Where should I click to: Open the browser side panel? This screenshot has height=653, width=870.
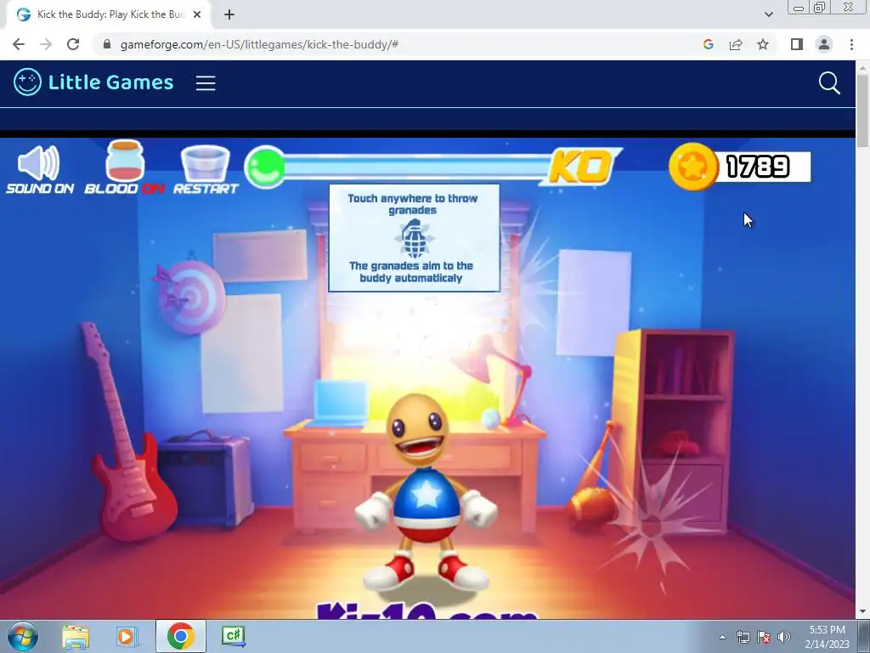tap(797, 44)
